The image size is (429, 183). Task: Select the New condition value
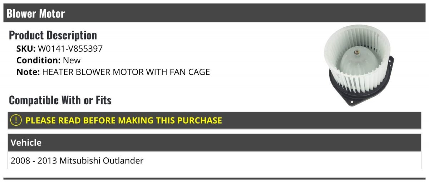point(72,60)
